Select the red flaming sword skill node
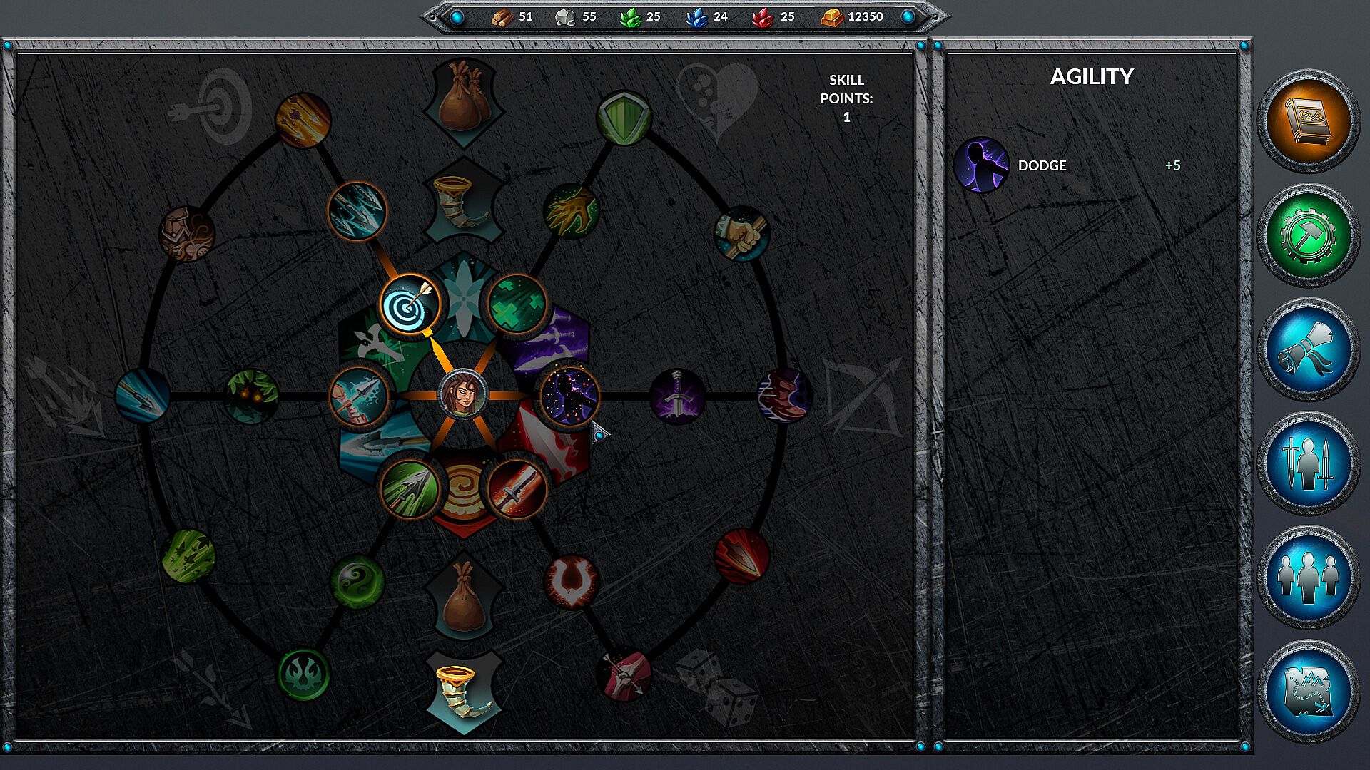1370x770 pixels. click(517, 489)
